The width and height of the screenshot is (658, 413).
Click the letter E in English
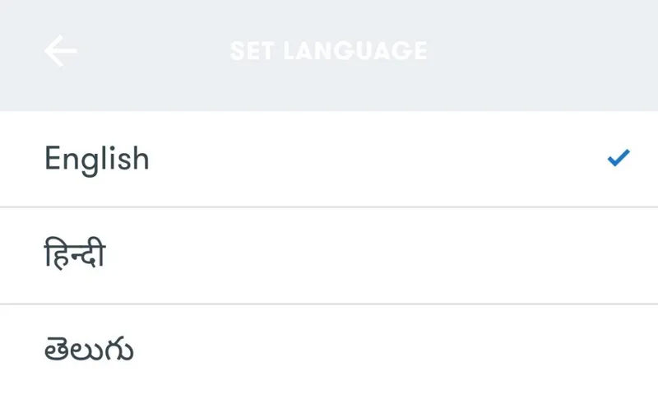pyautogui.click(x=53, y=158)
